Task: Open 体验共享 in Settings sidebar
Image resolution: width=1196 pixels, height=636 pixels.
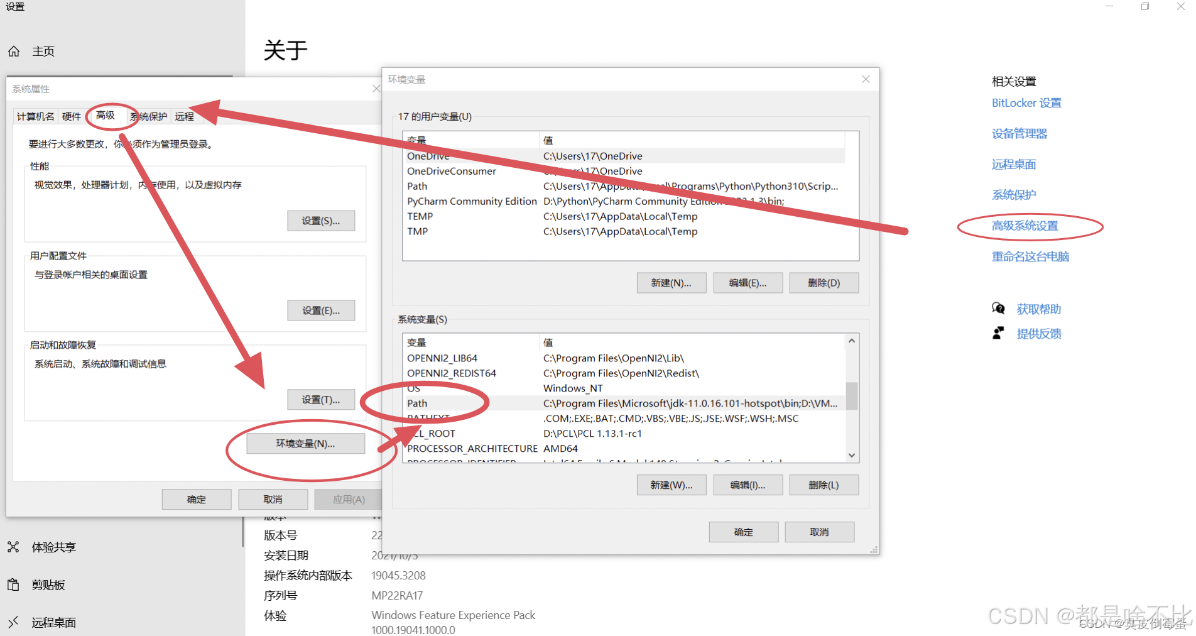Action: [54, 547]
